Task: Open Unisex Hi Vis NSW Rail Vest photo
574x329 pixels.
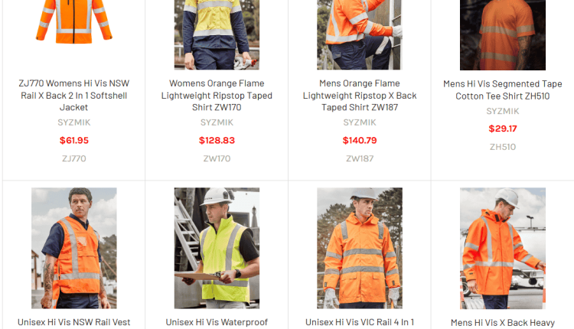Action: coord(74,248)
